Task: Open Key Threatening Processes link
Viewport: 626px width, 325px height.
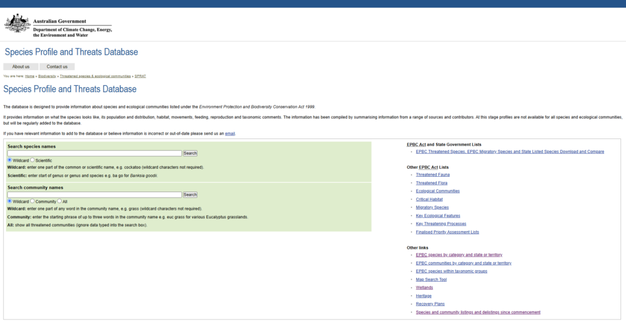Action: [442, 224]
